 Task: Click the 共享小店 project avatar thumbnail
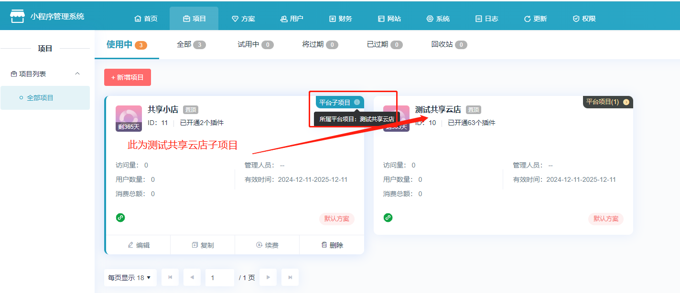[129, 118]
